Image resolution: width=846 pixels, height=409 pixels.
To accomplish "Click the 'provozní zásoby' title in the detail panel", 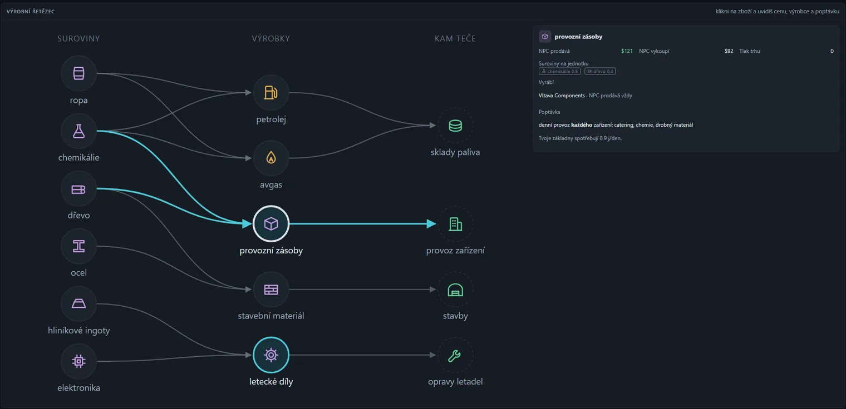I will pos(578,37).
